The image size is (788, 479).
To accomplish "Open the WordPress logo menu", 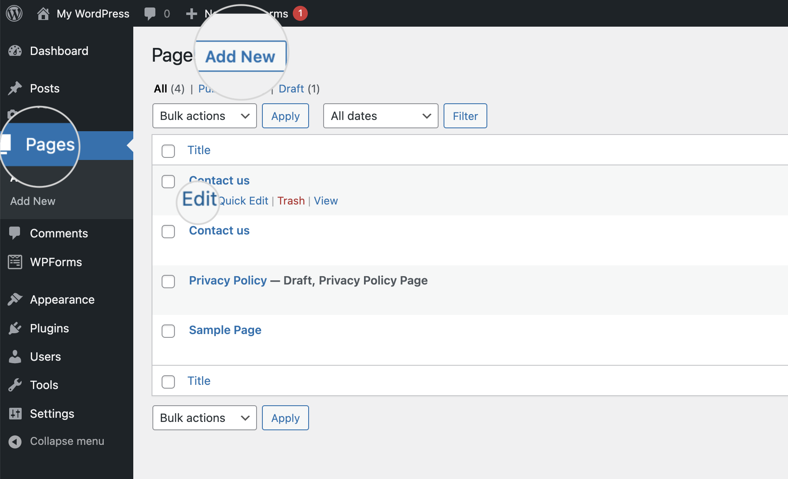I will [x=14, y=13].
